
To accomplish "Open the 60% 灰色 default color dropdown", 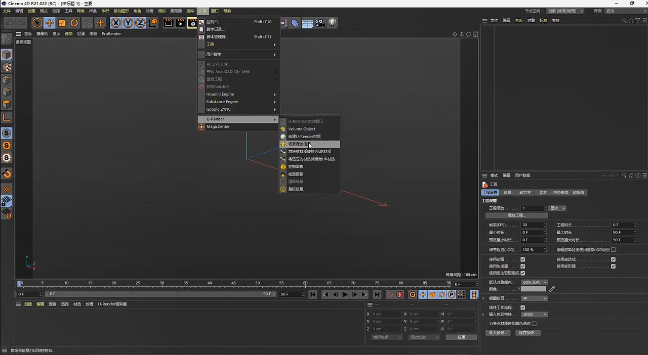I will [534, 282].
